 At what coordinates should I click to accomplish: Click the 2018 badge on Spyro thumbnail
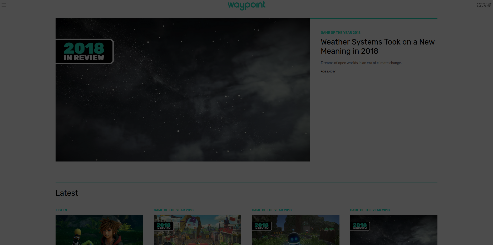point(164,226)
